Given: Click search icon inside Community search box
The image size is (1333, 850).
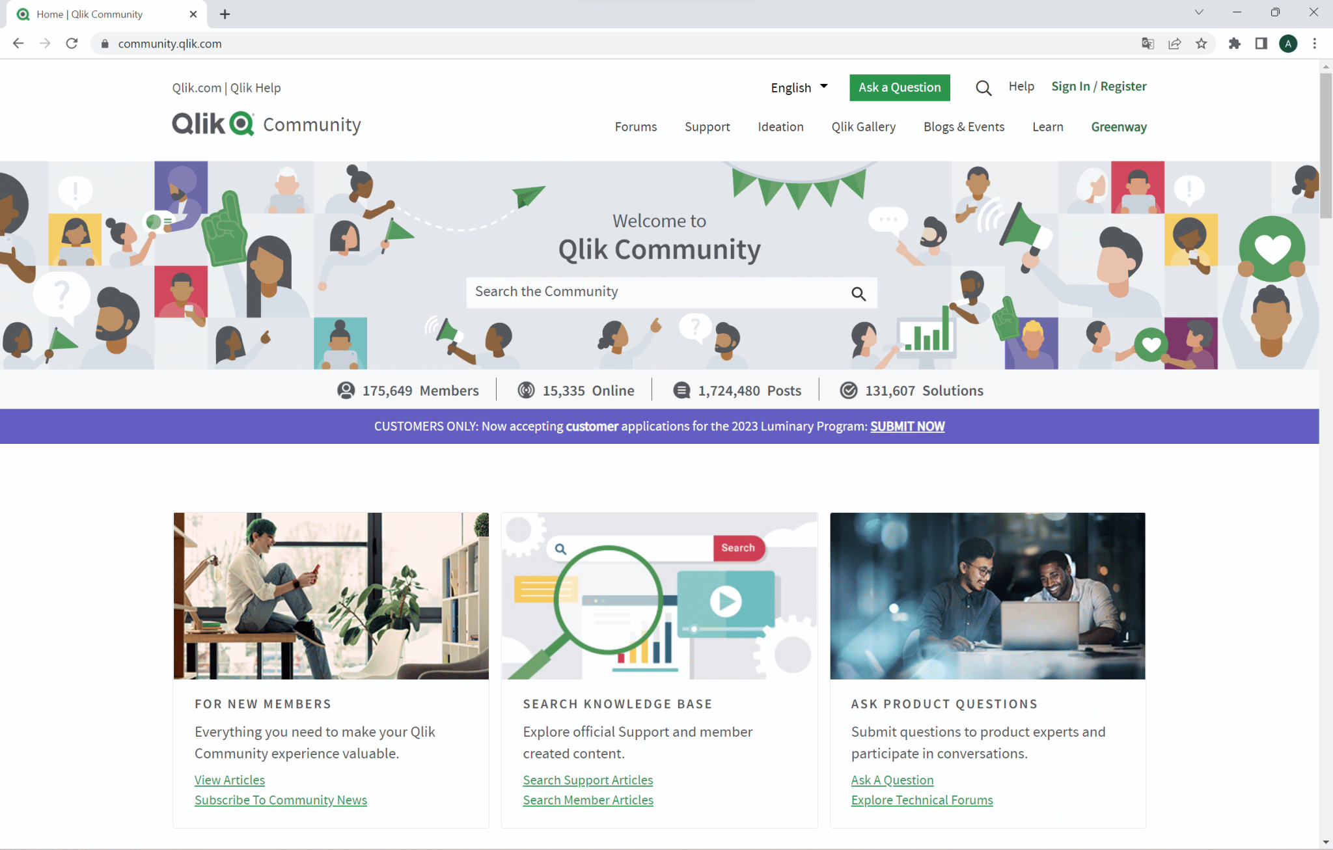Looking at the screenshot, I should (x=859, y=294).
